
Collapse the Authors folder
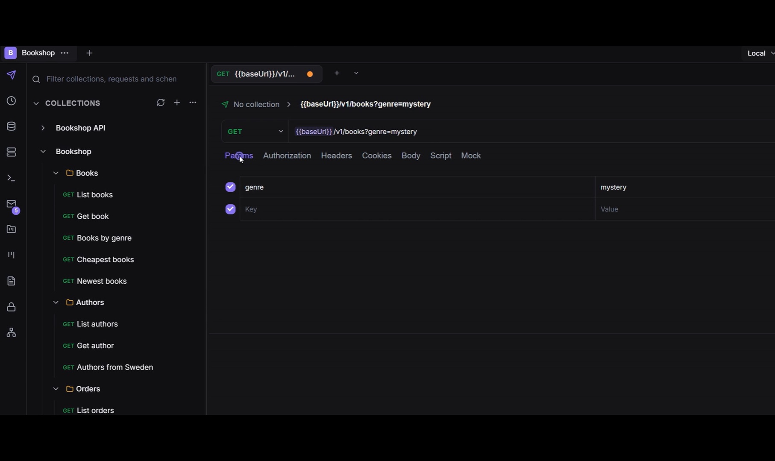[x=56, y=302]
